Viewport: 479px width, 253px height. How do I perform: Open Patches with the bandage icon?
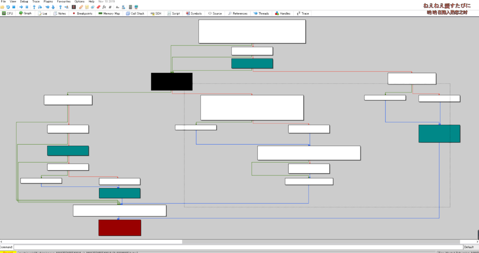coord(81,7)
